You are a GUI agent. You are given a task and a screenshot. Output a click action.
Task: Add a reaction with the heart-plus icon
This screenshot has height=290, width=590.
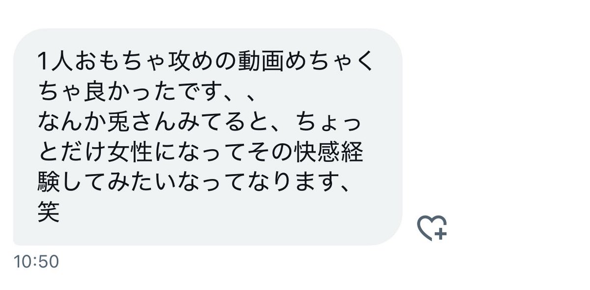click(431, 228)
